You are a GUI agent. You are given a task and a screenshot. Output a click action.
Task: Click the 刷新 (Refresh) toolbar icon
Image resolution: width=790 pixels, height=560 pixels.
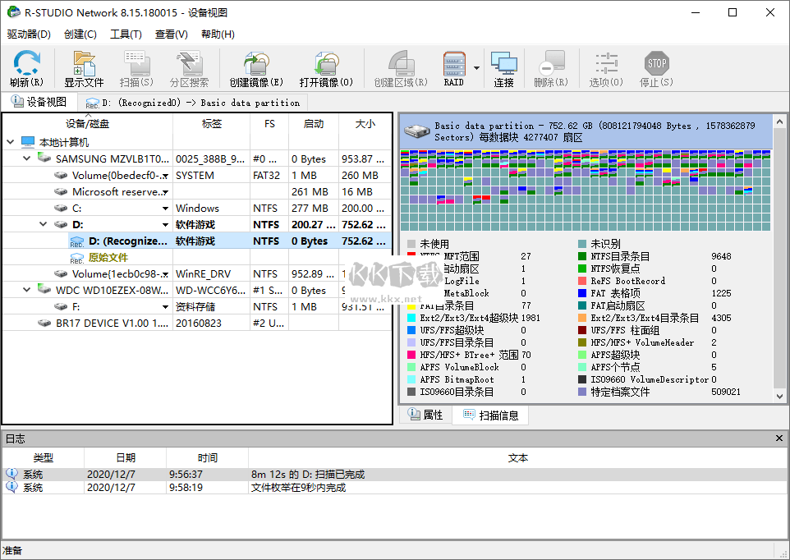(25, 67)
